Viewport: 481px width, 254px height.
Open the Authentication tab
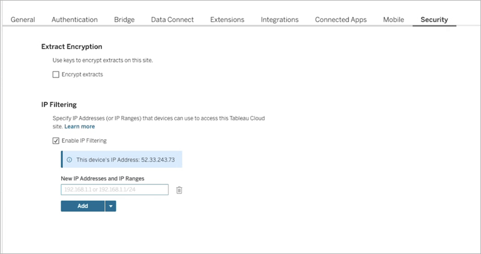coord(74,20)
